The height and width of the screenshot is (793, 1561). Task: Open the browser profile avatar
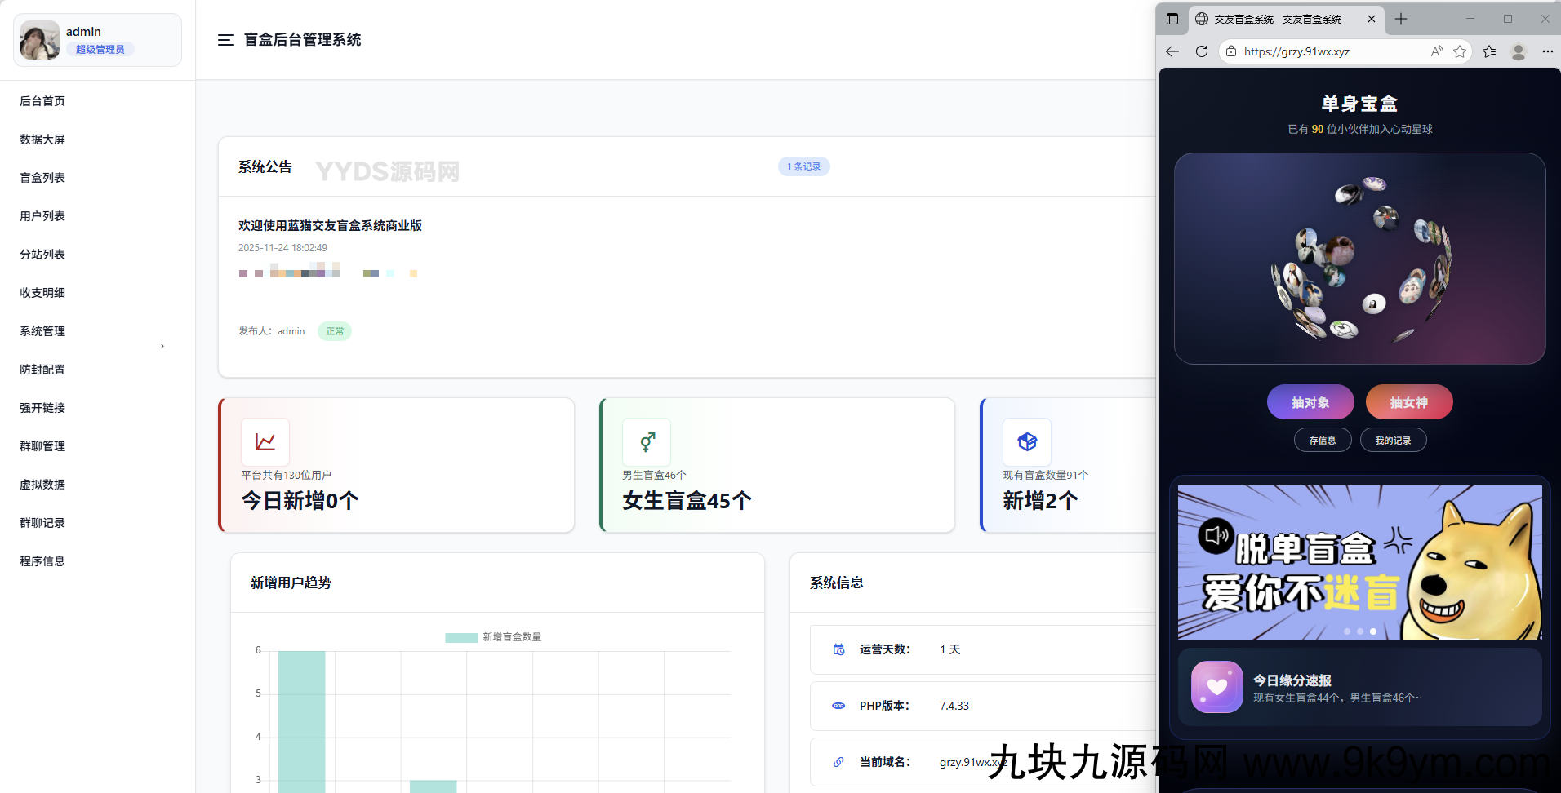pyautogui.click(x=1519, y=51)
